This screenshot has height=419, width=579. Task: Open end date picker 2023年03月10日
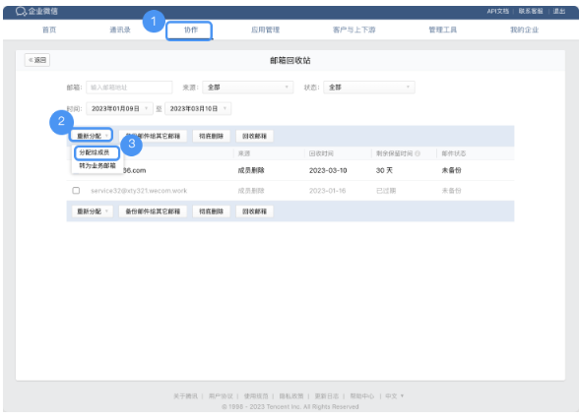pos(198,109)
